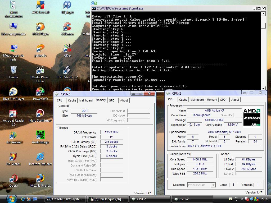Open the Ad-Aware desktop shortcut
The image size is (271, 203).
(x=13, y=137)
